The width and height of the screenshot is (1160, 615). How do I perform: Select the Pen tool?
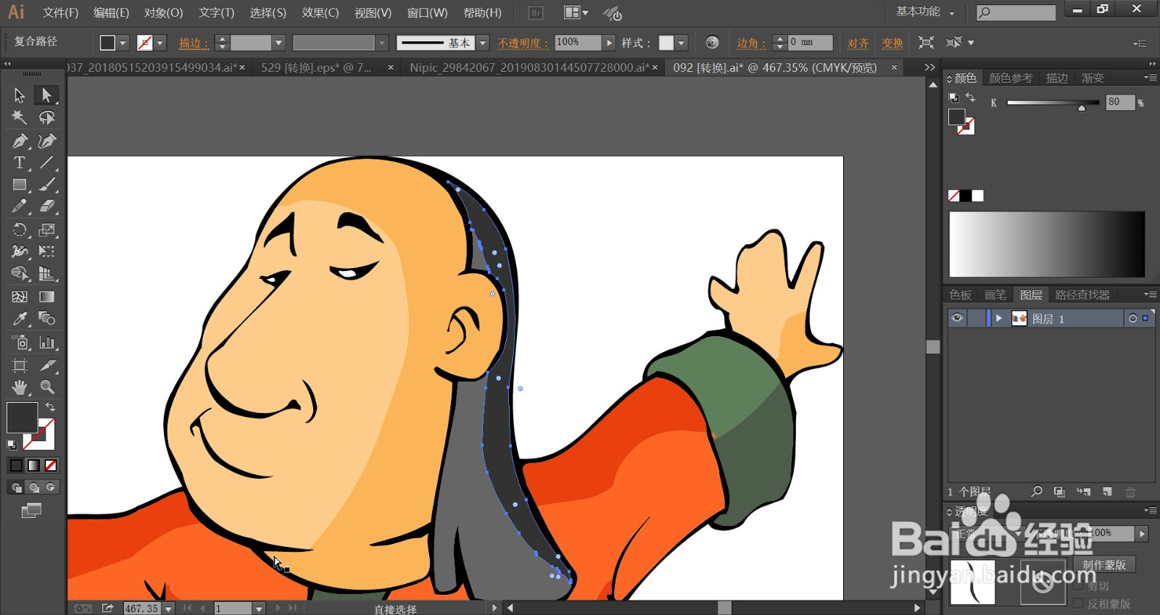tap(20, 141)
